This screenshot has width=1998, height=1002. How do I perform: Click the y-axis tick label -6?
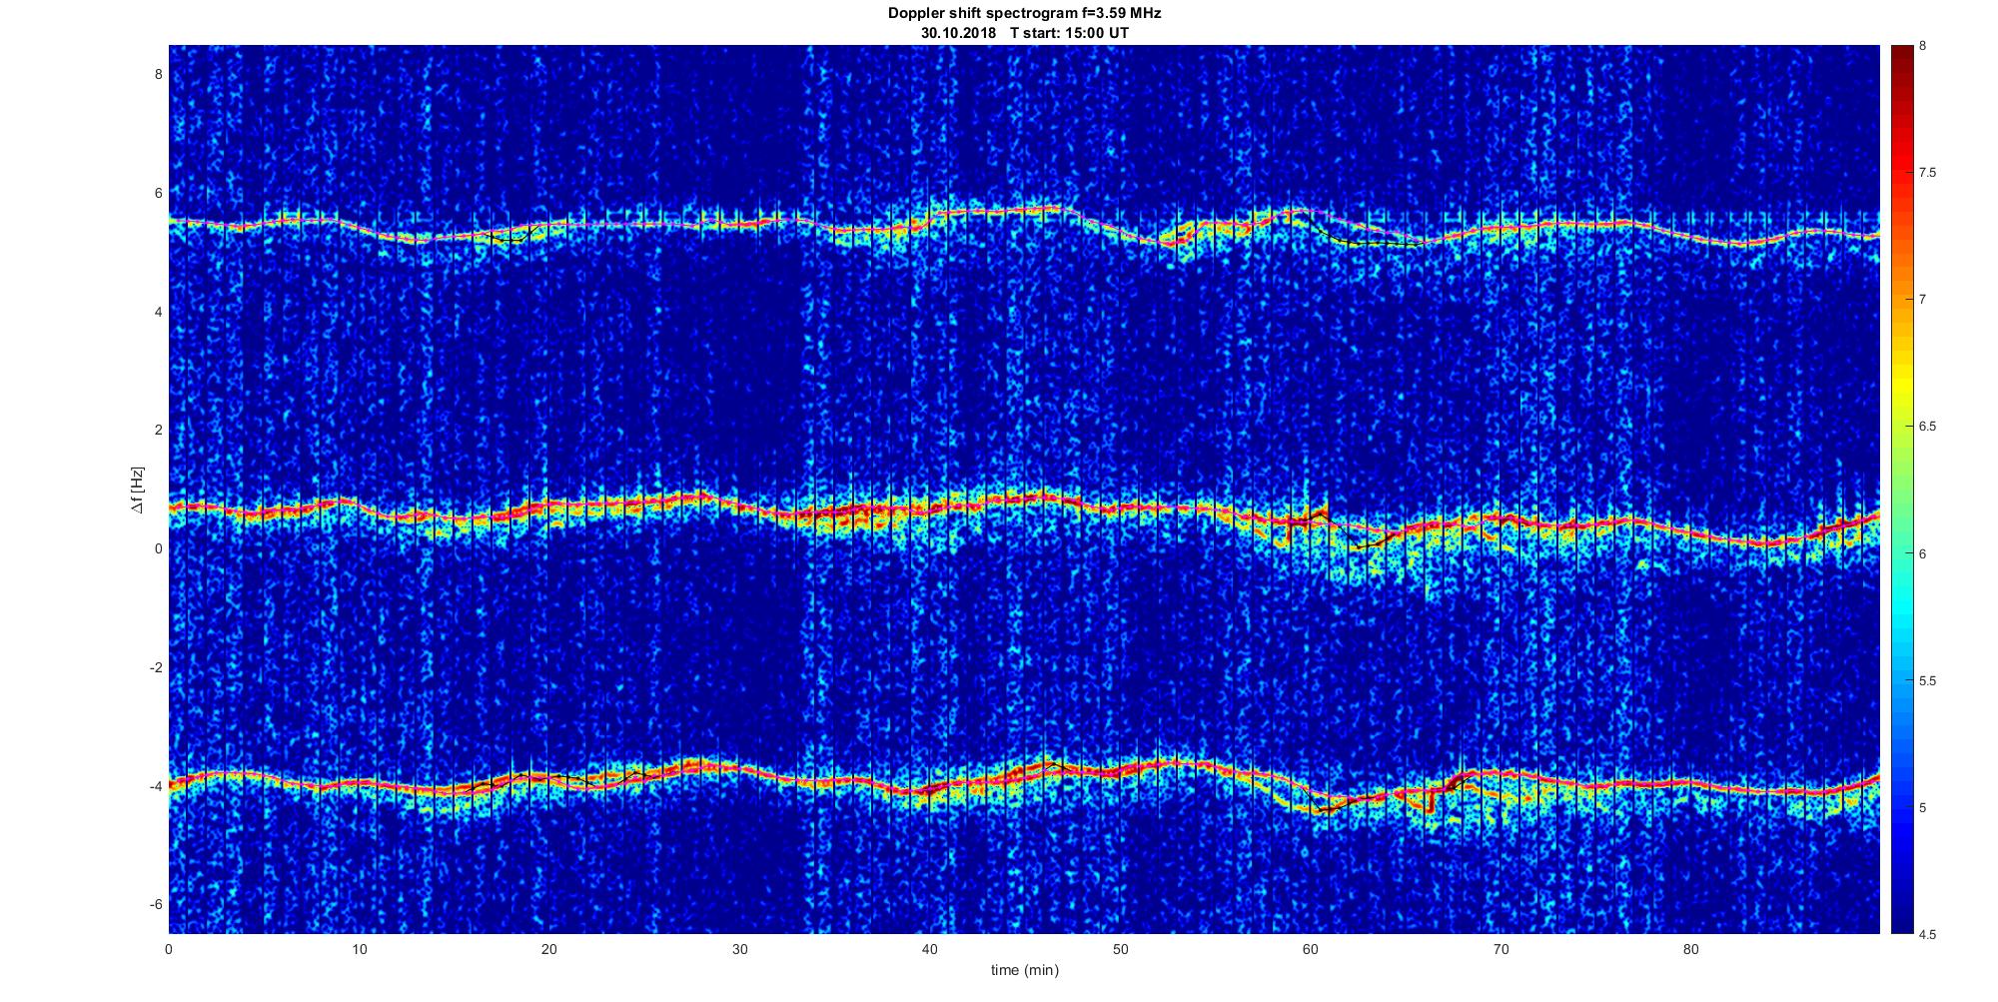[x=156, y=904]
